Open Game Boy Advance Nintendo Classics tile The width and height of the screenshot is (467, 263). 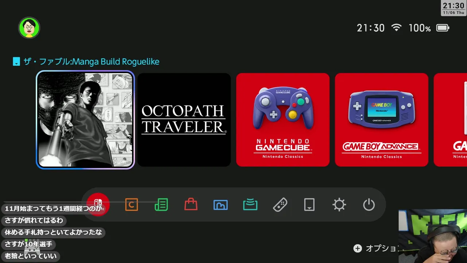pos(382,120)
